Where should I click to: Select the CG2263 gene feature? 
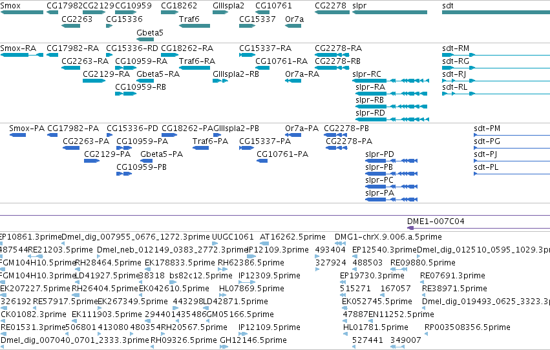[x=70, y=26]
